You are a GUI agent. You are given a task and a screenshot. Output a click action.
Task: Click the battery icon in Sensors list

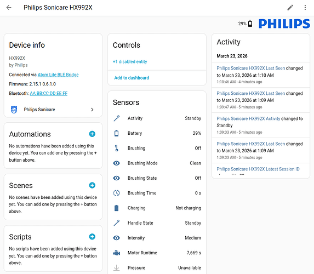pos(116,133)
